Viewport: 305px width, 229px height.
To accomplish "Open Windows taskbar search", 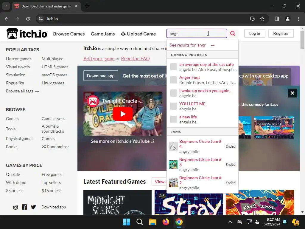I will click(x=140, y=222).
